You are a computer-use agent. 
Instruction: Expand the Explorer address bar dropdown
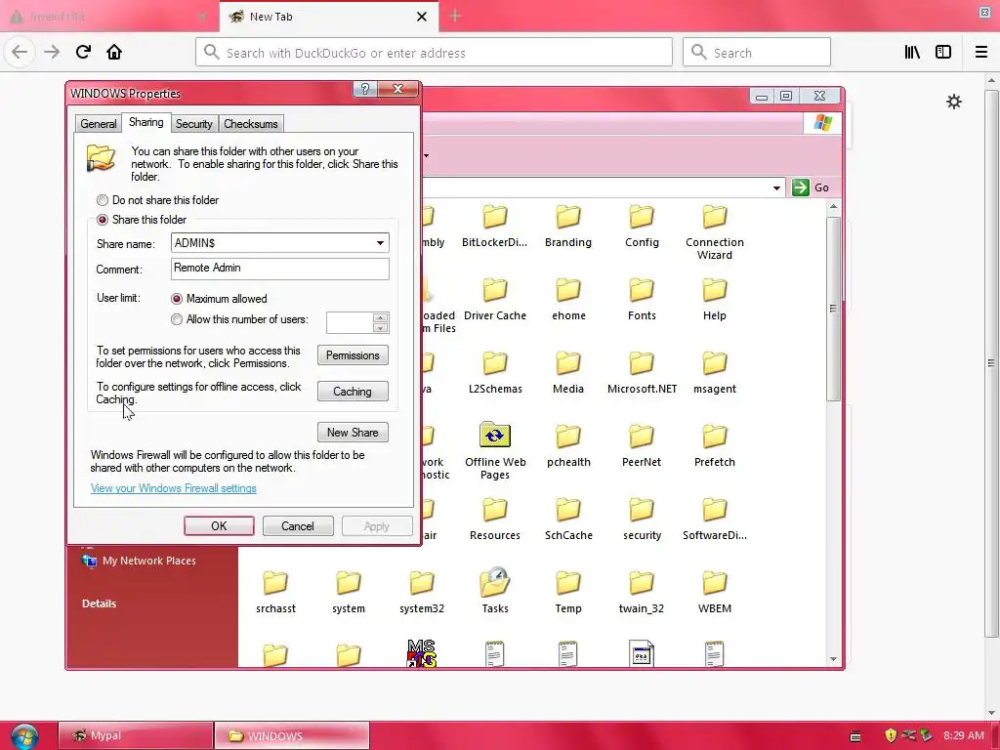point(776,187)
